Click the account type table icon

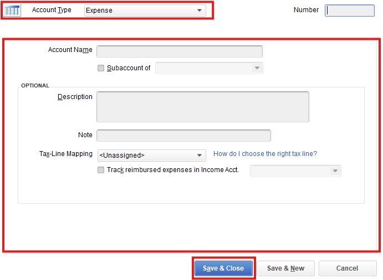pos(12,11)
